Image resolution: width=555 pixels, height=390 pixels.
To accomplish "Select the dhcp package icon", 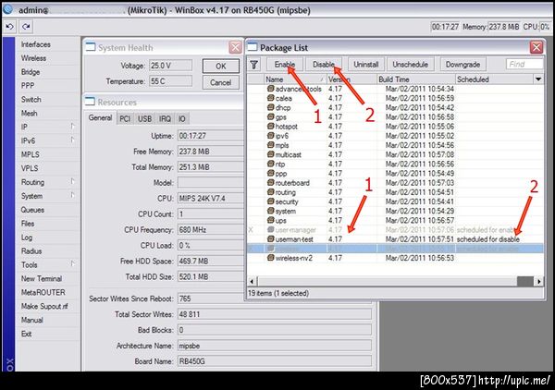I will 270,107.
